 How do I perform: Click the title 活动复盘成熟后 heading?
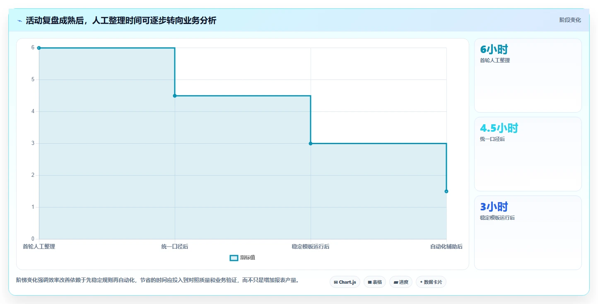tap(121, 20)
